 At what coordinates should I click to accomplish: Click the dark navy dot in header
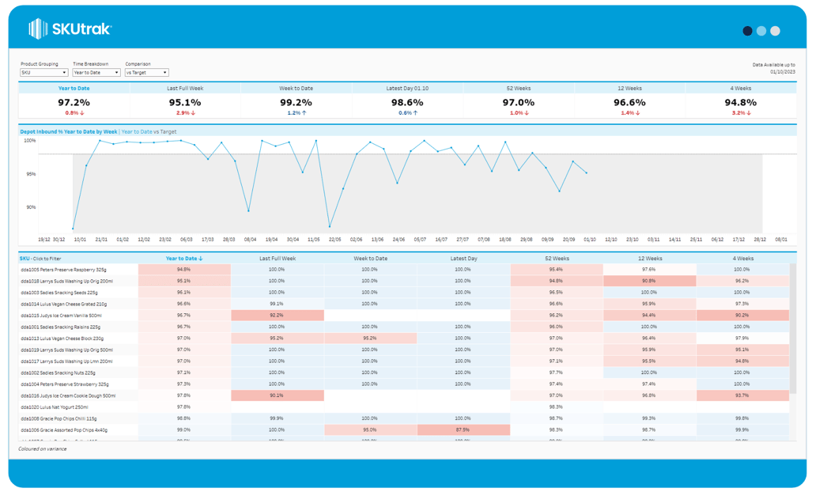pos(747,31)
